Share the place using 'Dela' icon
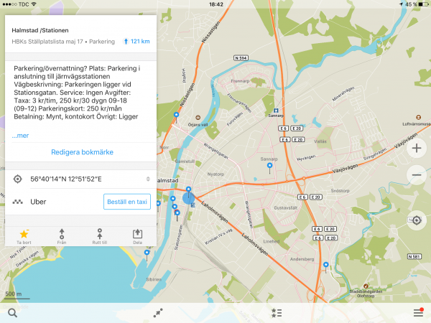This screenshot has width=431, height=323. pyautogui.click(x=137, y=236)
